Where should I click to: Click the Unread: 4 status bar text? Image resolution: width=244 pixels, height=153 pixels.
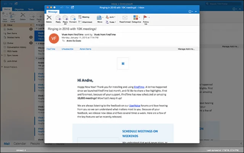coord(21,150)
